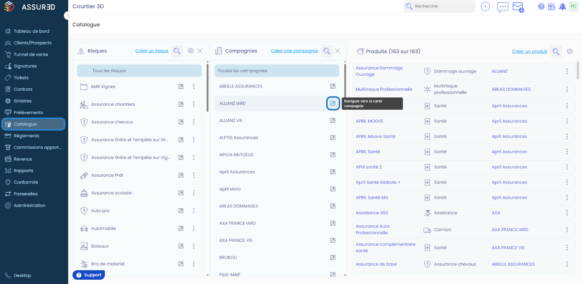Open the help question mark icon

pyautogui.click(x=541, y=6)
